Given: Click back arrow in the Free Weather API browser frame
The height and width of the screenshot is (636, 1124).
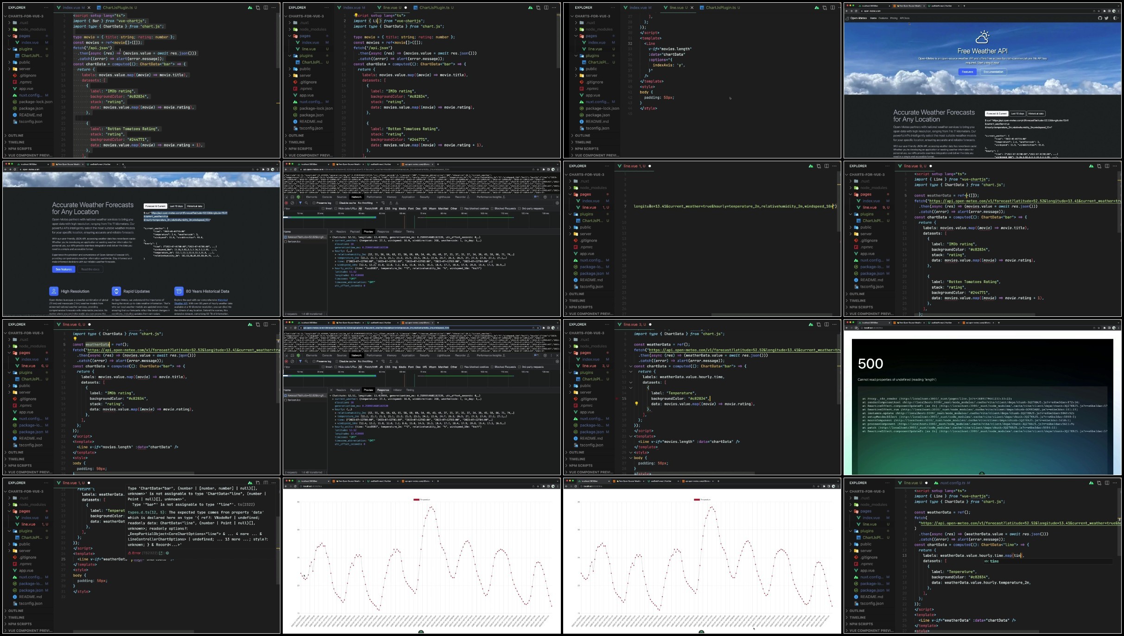Looking at the screenshot, I should [x=847, y=11].
